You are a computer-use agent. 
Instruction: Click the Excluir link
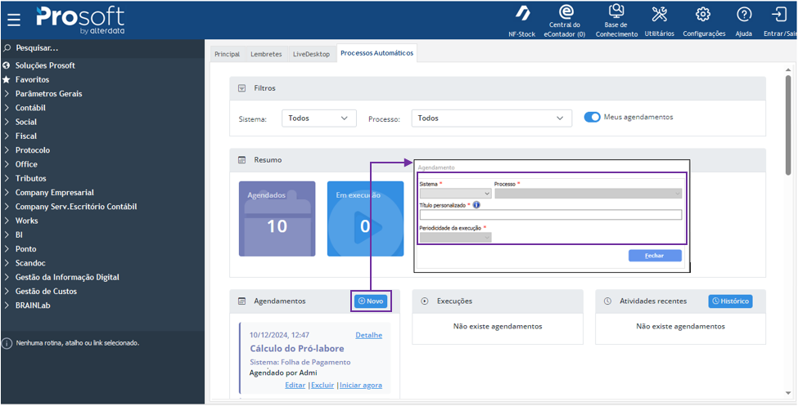(x=322, y=385)
